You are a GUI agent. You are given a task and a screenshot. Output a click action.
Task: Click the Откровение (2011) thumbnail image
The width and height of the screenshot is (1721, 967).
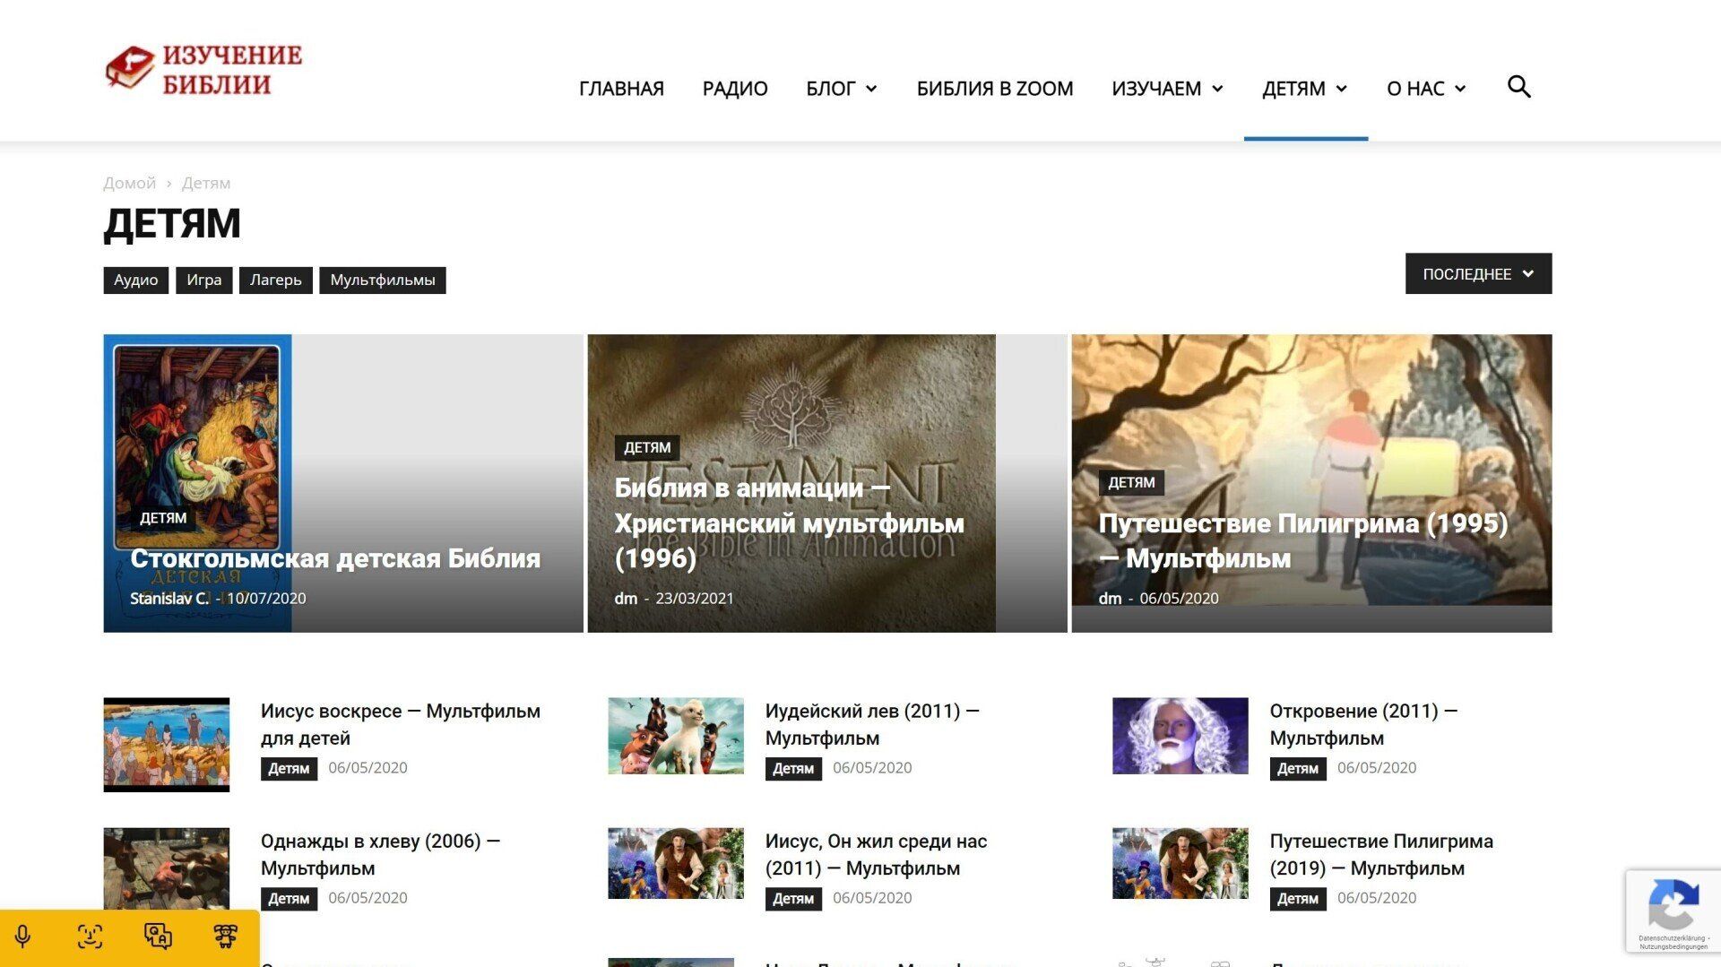pos(1180,736)
